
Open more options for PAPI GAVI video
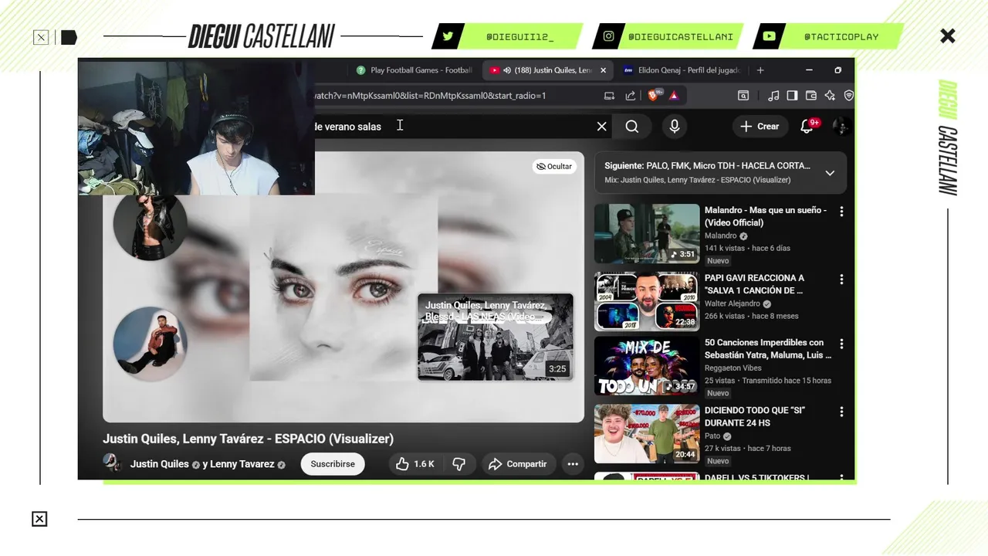pyautogui.click(x=841, y=280)
